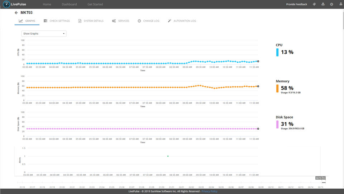This screenshot has height=194, width=344.
Task: Click the latest Disk Space data point
Action: coord(258,128)
